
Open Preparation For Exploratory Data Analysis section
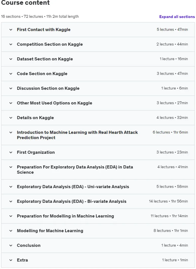(x=75, y=169)
